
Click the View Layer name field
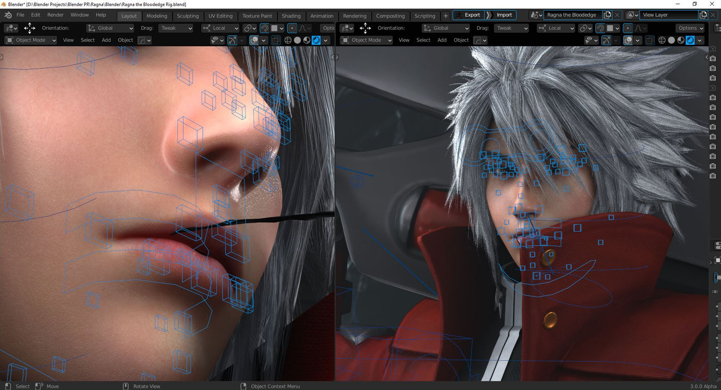pyautogui.click(x=668, y=15)
